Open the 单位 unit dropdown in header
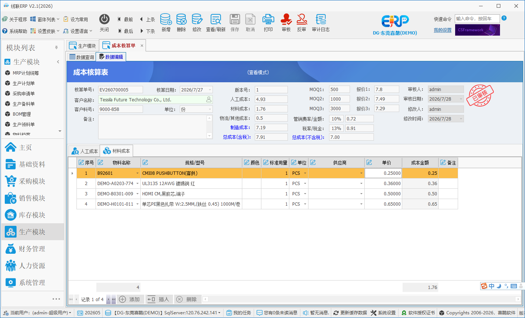Viewport: 525px width, 318px height. point(210,109)
